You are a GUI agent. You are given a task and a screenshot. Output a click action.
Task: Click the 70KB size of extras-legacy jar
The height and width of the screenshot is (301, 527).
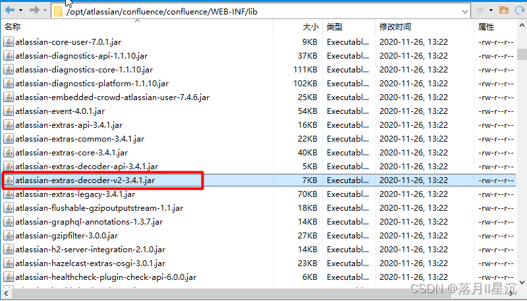(308, 194)
